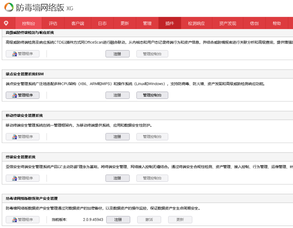Click 管理控制台 for 终端安全管理系统
Image resolution: width=293 pixels, height=228 pixels.
click(152, 178)
